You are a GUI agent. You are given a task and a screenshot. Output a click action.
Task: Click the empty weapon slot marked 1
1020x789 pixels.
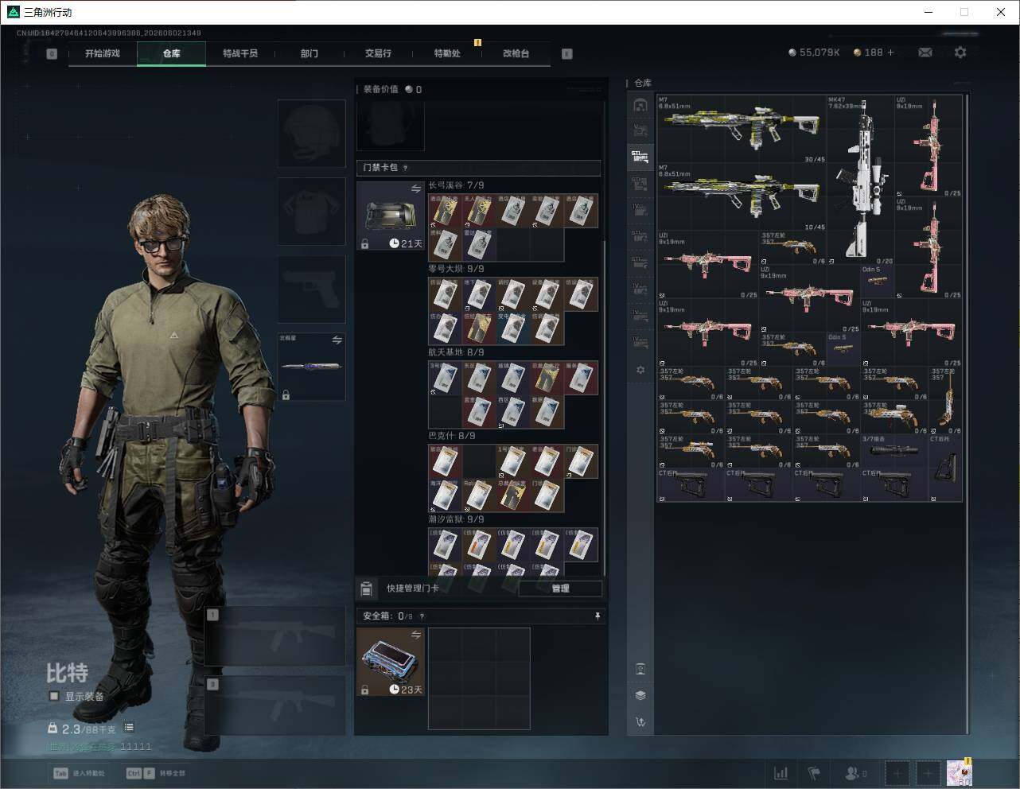(x=274, y=636)
